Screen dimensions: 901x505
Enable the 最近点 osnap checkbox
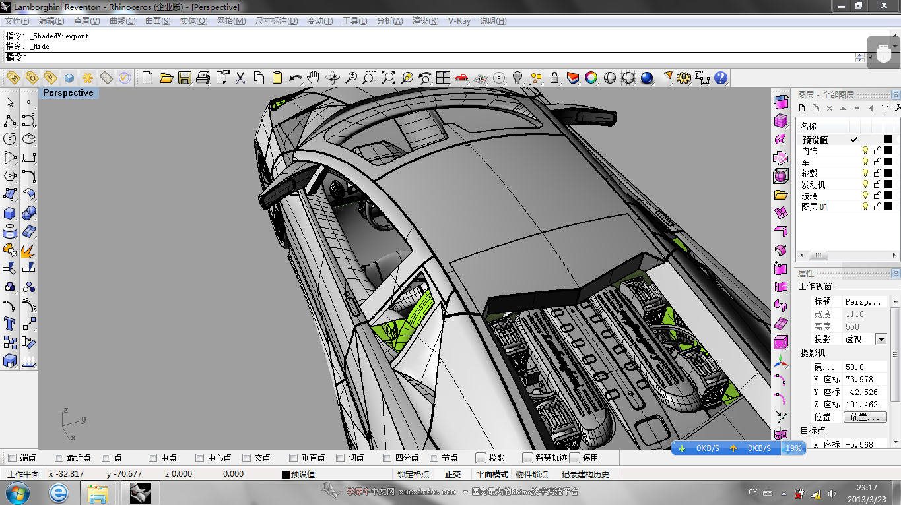coord(59,458)
